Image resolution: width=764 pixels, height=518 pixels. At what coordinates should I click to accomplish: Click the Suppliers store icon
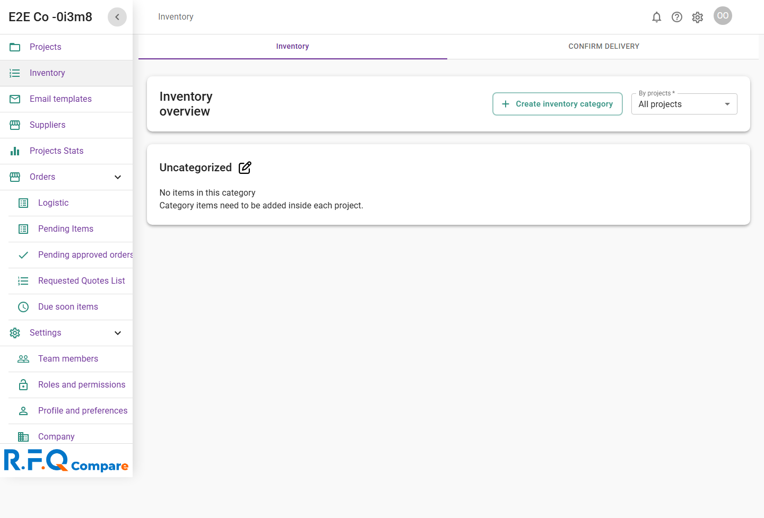point(15,125)
